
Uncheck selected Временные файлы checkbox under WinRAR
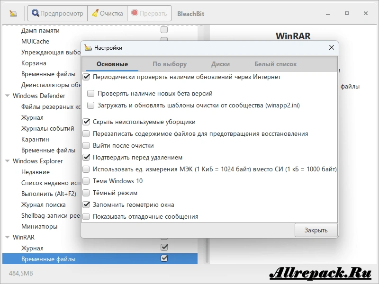pos(164,258)
